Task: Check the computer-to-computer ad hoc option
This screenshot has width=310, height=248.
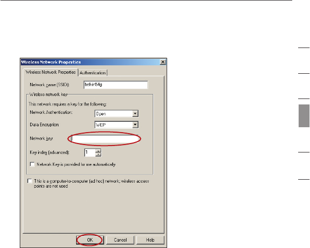Action: point(30,181)
